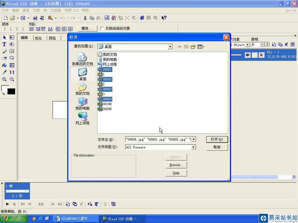The image size is (298, 223).
Task: Select the Text tool
Action: pos(4,44)
